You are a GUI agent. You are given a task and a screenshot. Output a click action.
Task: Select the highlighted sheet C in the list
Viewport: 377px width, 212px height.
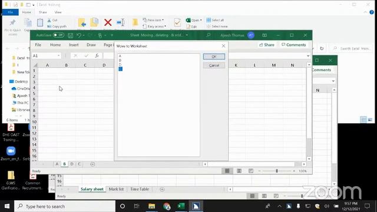click(120, 69)
